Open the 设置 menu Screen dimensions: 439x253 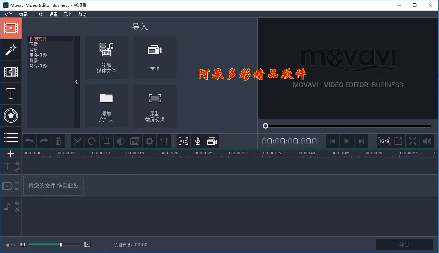(x=53, y=14)
